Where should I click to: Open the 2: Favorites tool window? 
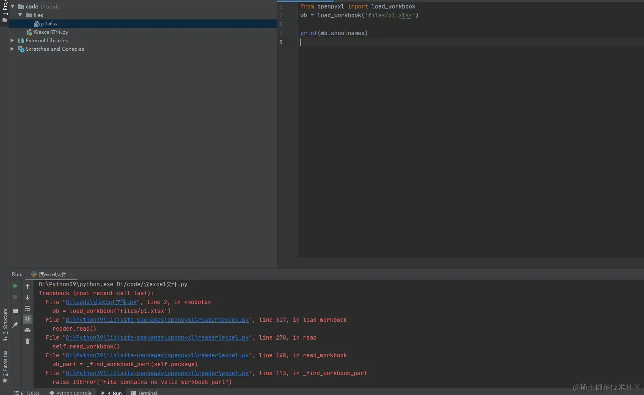tap(5, 366)
